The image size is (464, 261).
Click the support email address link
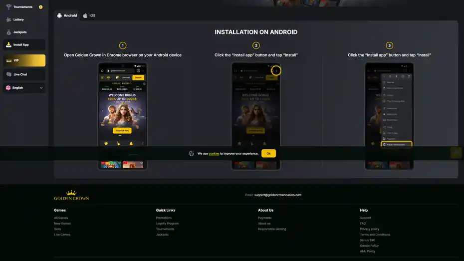(278, 195)
